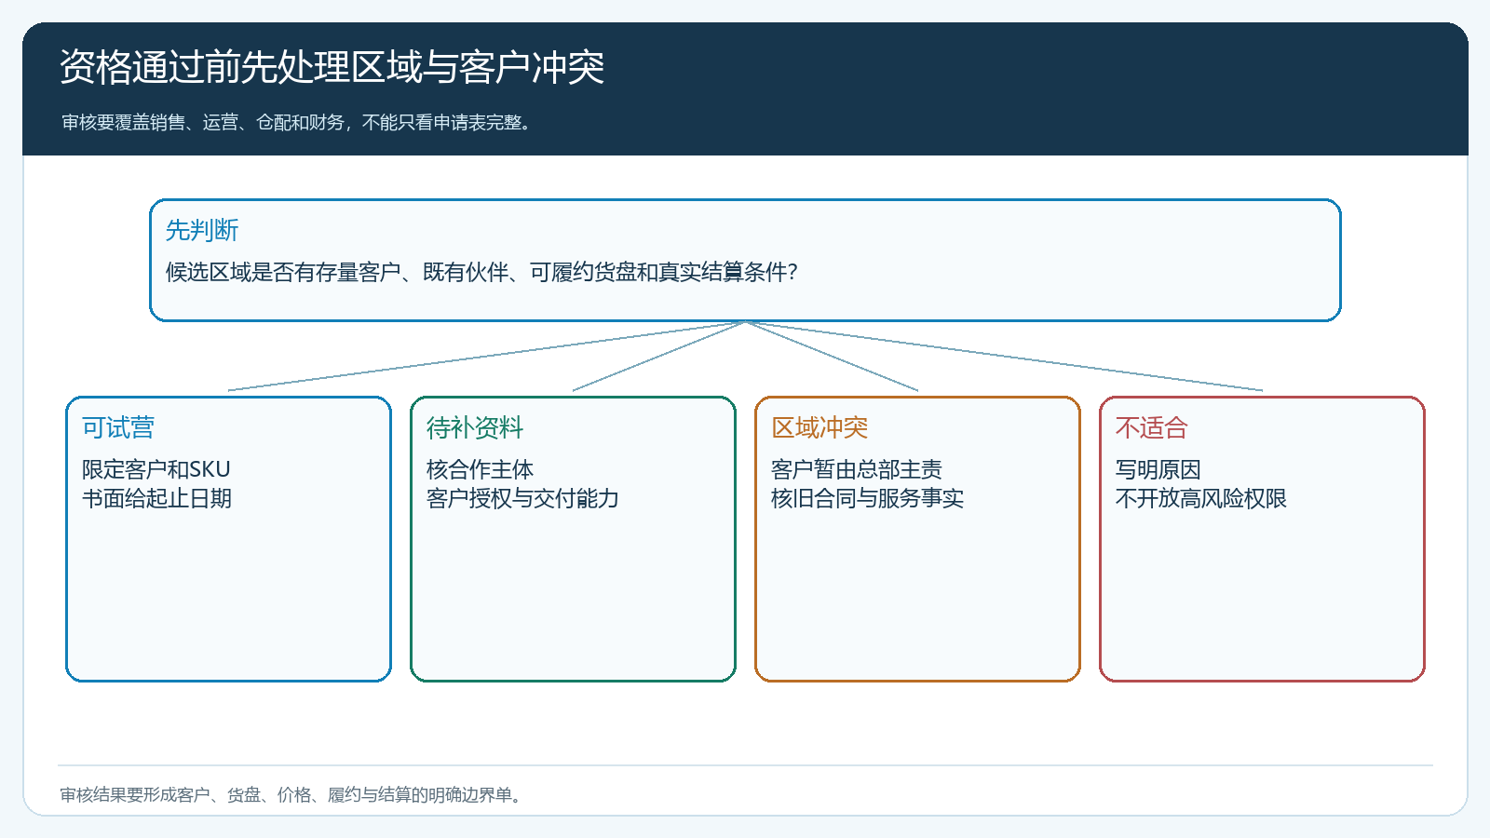Click the 不适合 card heading

pyautogui.click(x=1152, y=427)
